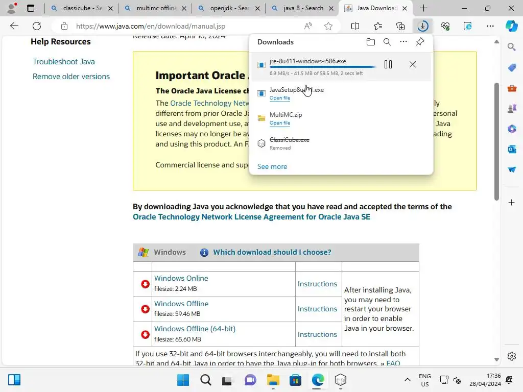Toggle the Downloads toolbar button

pos(422,26)
